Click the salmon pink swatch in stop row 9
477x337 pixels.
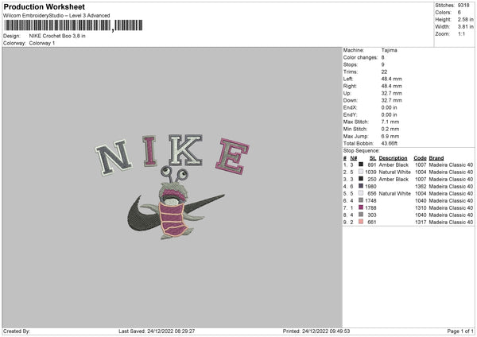tap(361, 222)
